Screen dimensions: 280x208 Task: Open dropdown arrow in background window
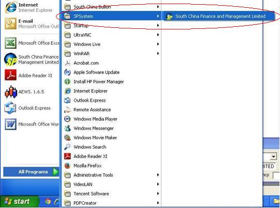[273, 157]
